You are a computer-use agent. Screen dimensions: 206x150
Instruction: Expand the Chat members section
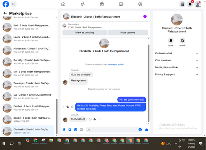click(x=176, y=60)
